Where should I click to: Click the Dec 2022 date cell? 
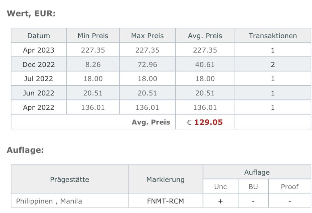click(39, 64)
